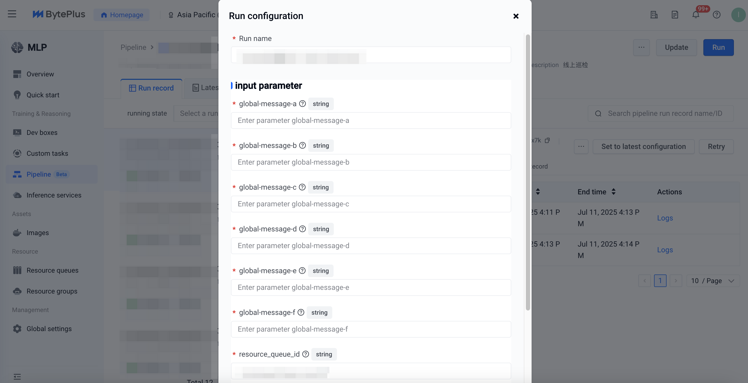Click the Set to latest configuration button
This screenshot has width=748, height=383.
(x=643, y=146)
